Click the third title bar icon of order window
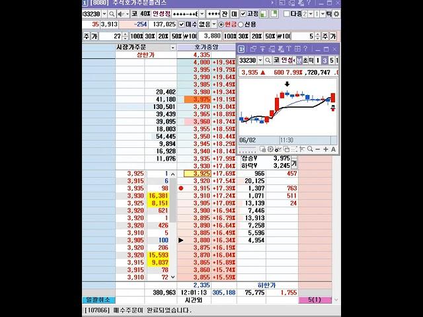The height and width of the screenshot is (317, 423). pos(300,3)
